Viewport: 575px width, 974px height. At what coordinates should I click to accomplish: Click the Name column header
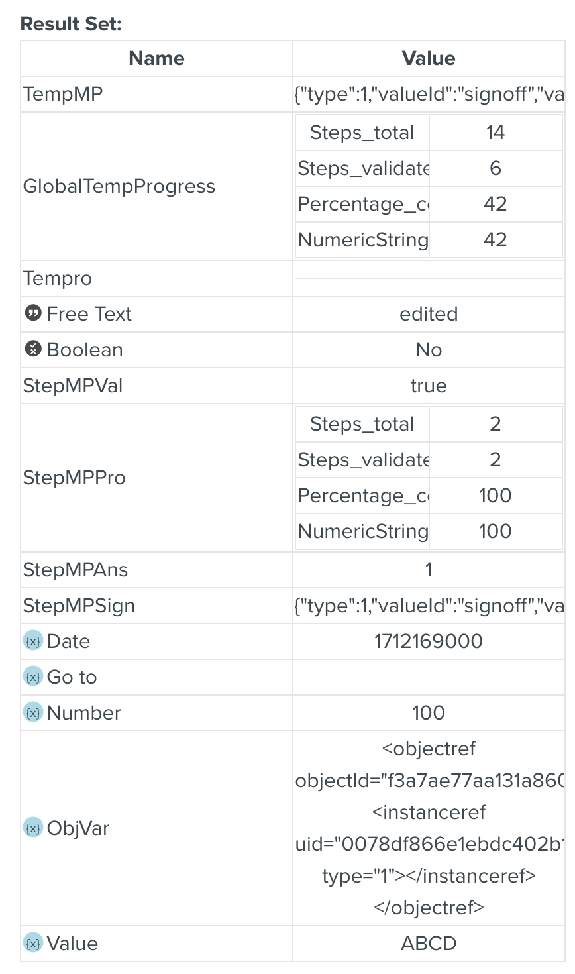click(156, 58)
